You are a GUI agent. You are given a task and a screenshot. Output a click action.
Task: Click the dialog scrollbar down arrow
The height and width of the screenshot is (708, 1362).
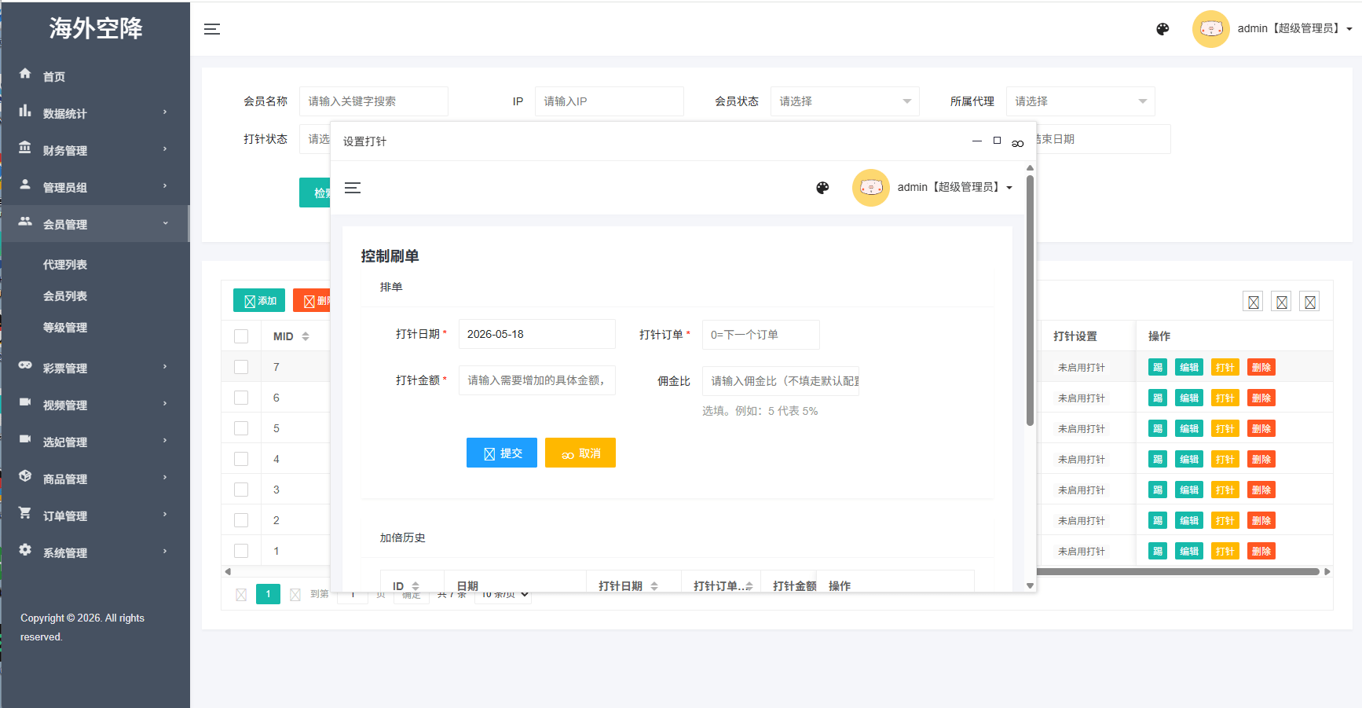[1030, 585]
